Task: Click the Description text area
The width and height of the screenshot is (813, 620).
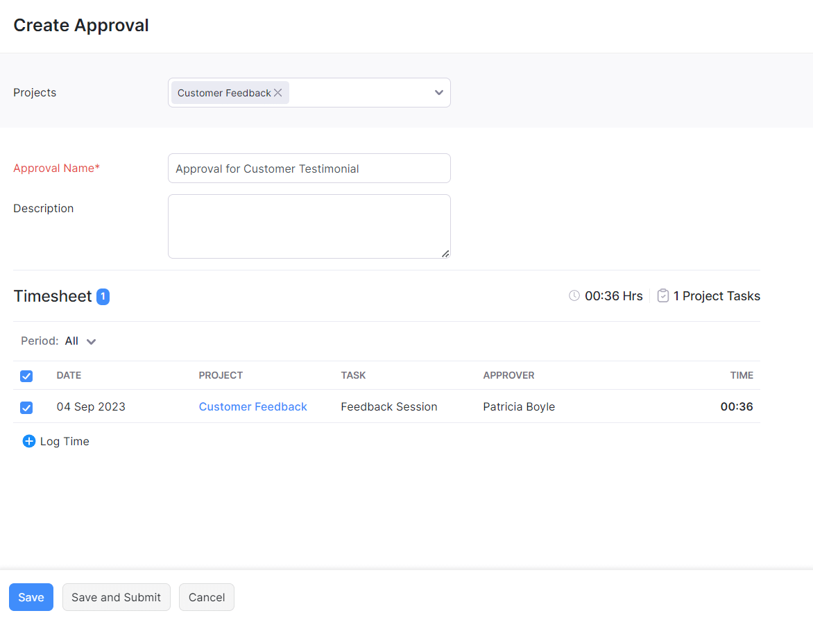Action: coord(309,226)
